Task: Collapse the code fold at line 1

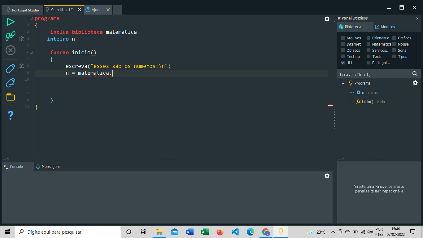Action: coord(31,18)
